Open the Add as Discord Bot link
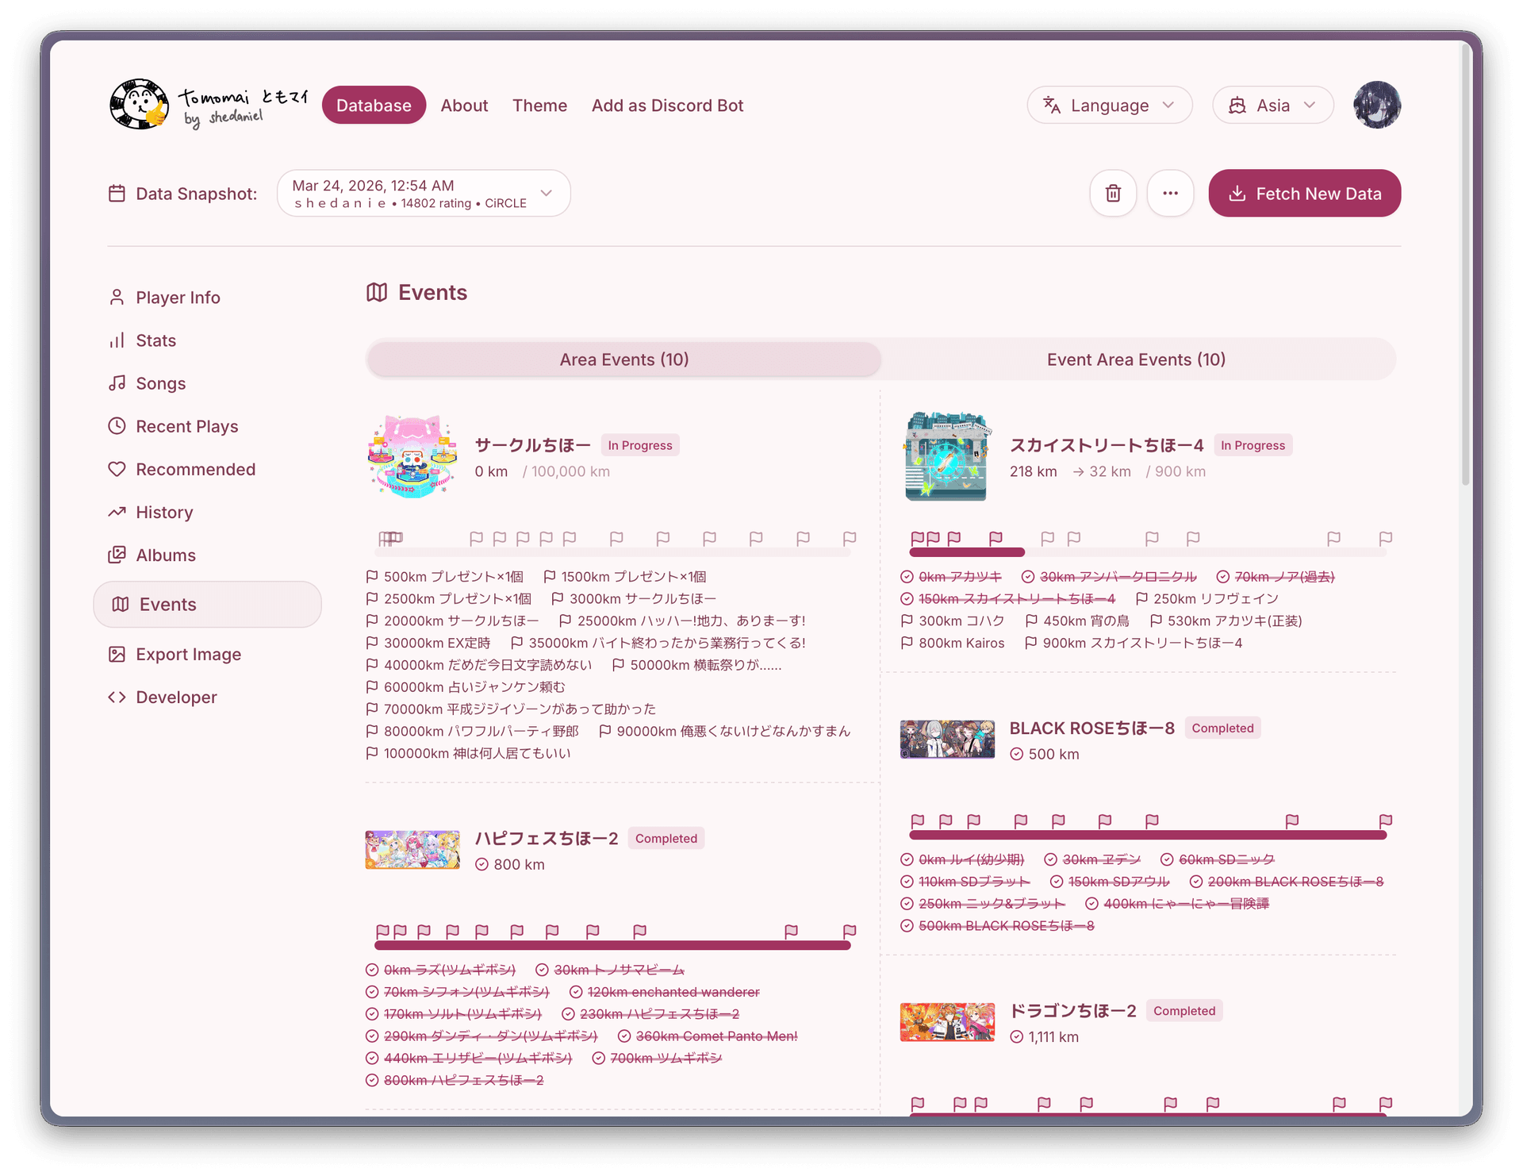 tap(667, 106)
